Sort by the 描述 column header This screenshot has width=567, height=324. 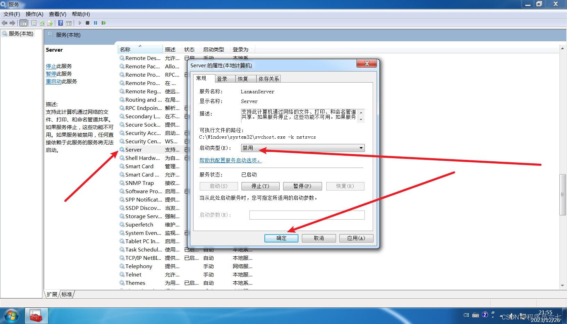(x=172, y=49)
